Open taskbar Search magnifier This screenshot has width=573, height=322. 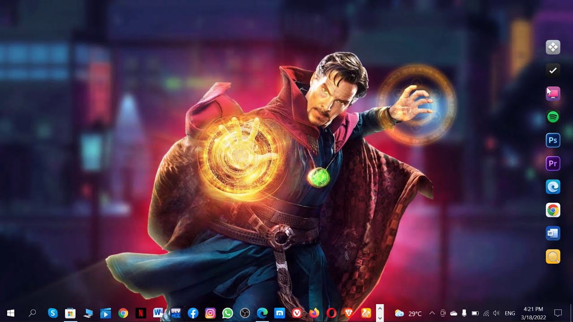tap(32, 313)
